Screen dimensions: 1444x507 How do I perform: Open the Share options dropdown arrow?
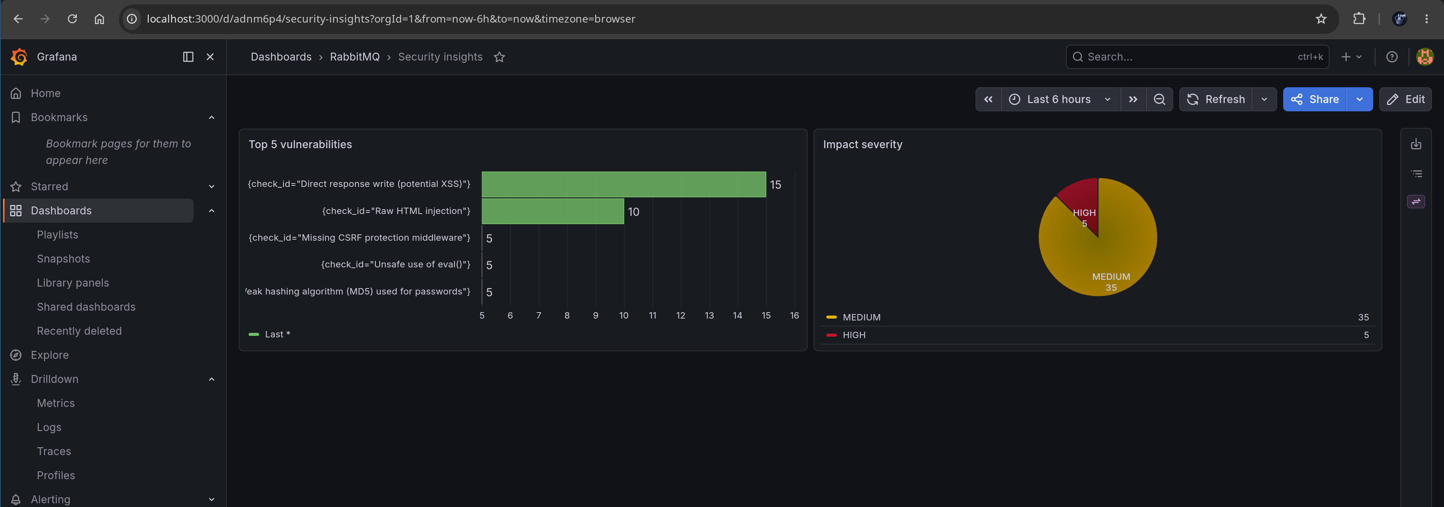click(1359, 99)
